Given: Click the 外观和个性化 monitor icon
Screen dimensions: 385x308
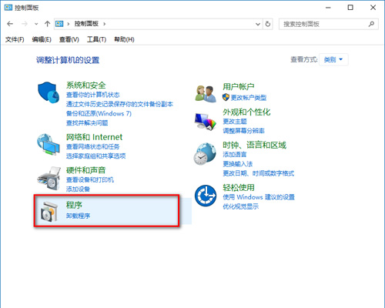Looking at the screenshot, I should tap(205, 122).
